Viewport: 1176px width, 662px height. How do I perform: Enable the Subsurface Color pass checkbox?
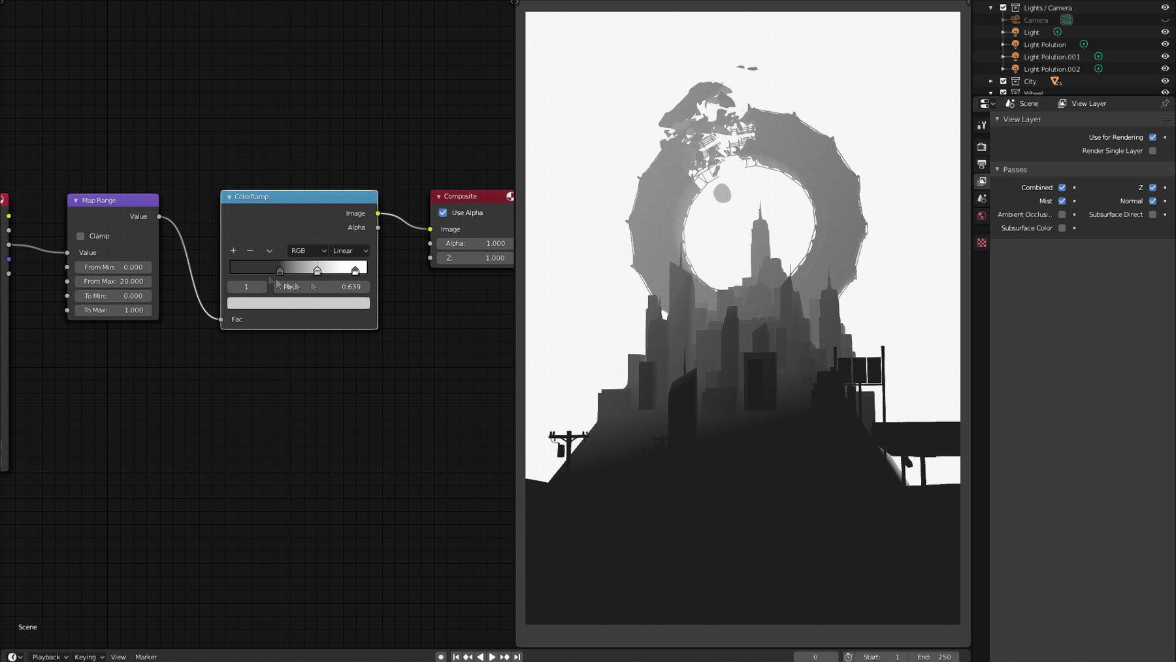coord(1062,228)
